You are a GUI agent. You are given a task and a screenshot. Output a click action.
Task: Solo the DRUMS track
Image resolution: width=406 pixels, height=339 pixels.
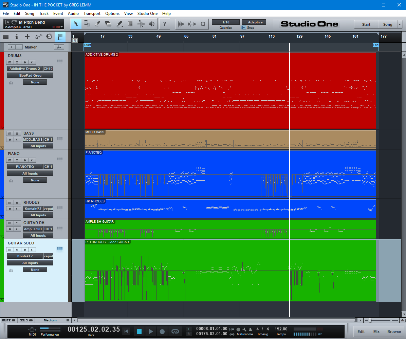point(17,62)
